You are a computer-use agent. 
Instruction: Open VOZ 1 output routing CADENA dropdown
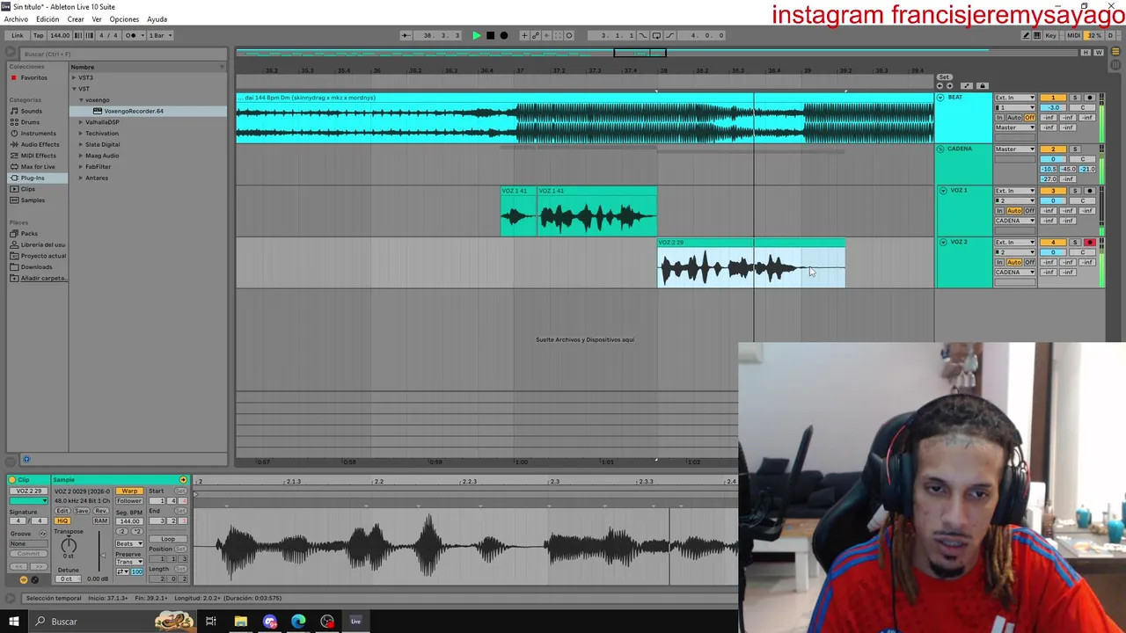[x=1014, y=221]
